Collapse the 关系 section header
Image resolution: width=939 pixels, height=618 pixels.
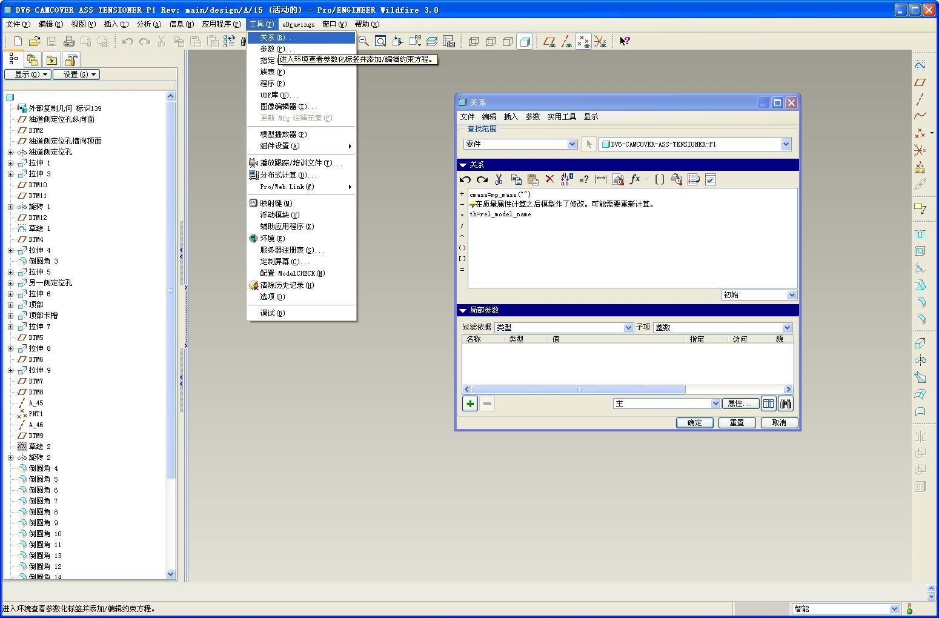click(463, 165)
